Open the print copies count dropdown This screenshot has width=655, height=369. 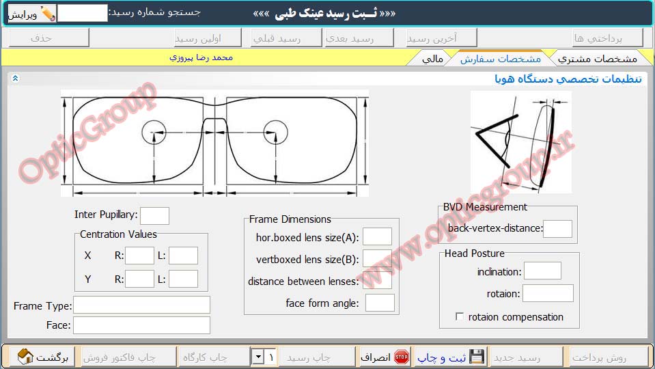(257, 357)
